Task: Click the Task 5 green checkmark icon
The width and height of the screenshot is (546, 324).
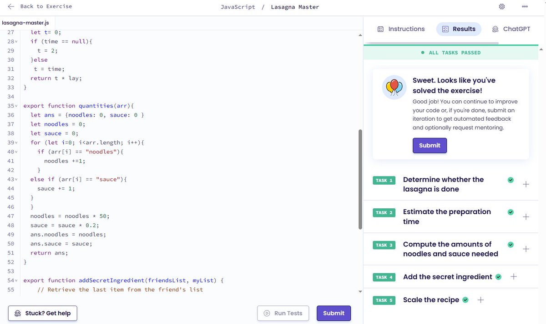Action: click(465, 300)
